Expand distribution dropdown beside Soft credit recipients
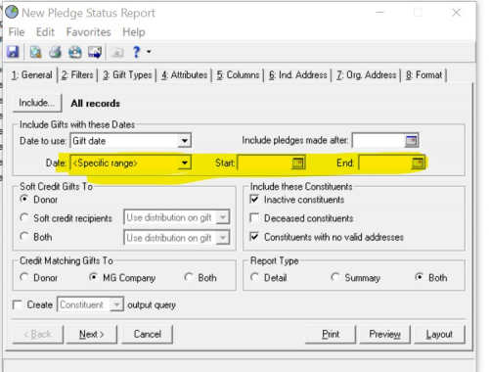489x372 pixels. (x=223, y=217)
